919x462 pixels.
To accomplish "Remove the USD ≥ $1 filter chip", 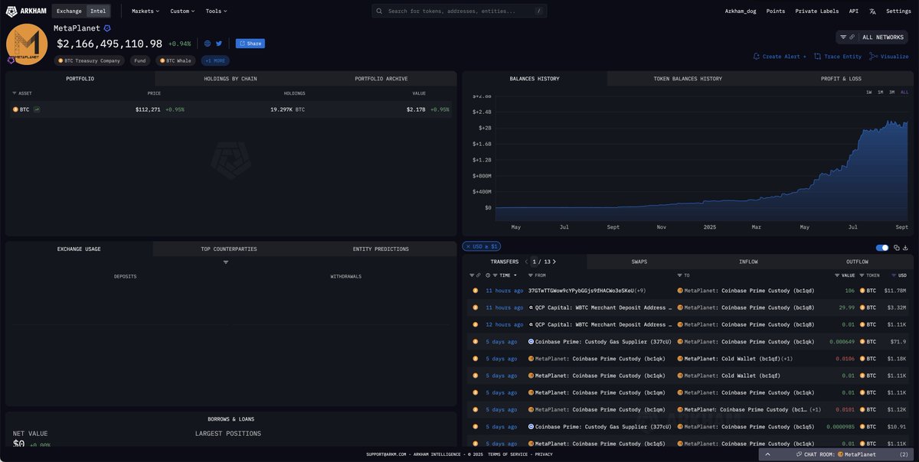I will (x=468, y=247).
